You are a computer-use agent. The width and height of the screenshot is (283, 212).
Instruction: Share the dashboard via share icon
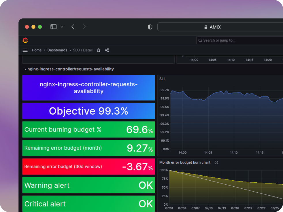pyautogui.click(x=107, y=50)
